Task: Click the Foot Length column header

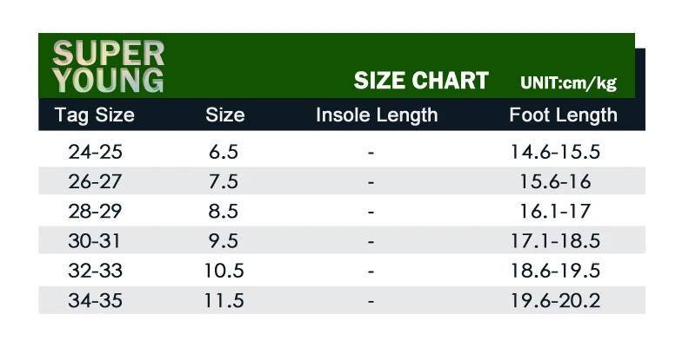Action: [564, 115]
